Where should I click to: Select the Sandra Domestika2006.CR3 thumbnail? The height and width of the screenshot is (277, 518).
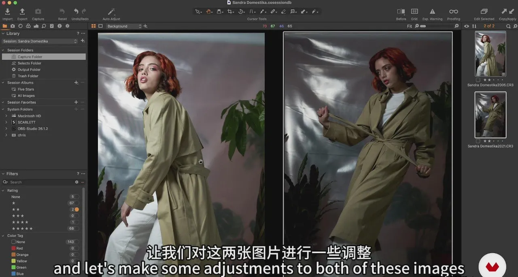(x=490, y=54)
